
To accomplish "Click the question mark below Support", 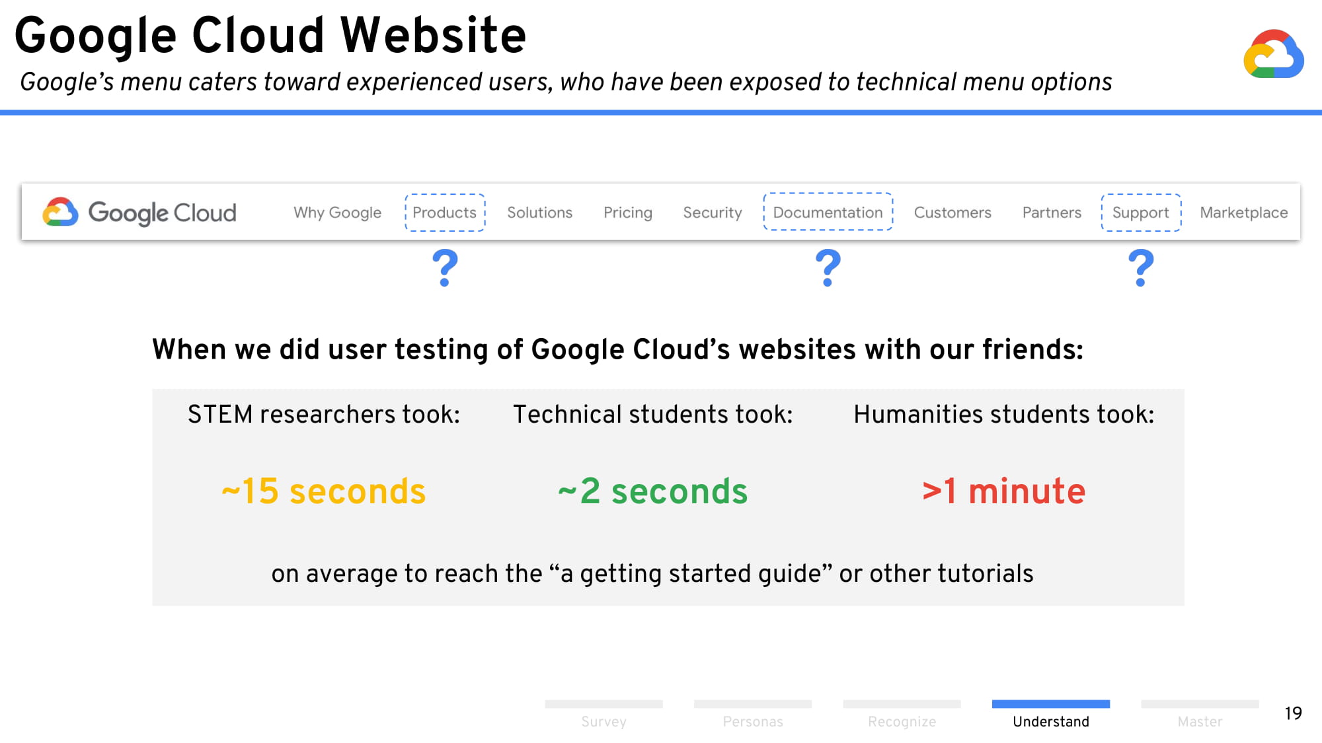I will tap(1140, 267).
